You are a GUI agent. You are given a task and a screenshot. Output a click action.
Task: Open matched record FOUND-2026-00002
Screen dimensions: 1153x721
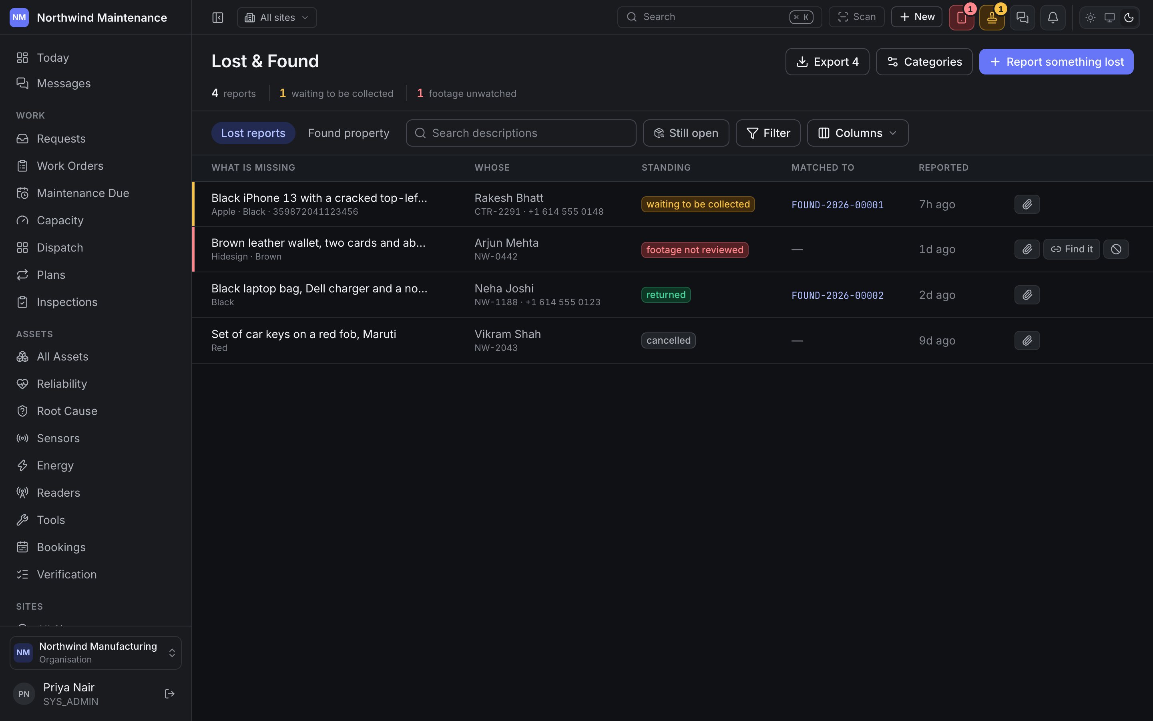coord(837,296)
